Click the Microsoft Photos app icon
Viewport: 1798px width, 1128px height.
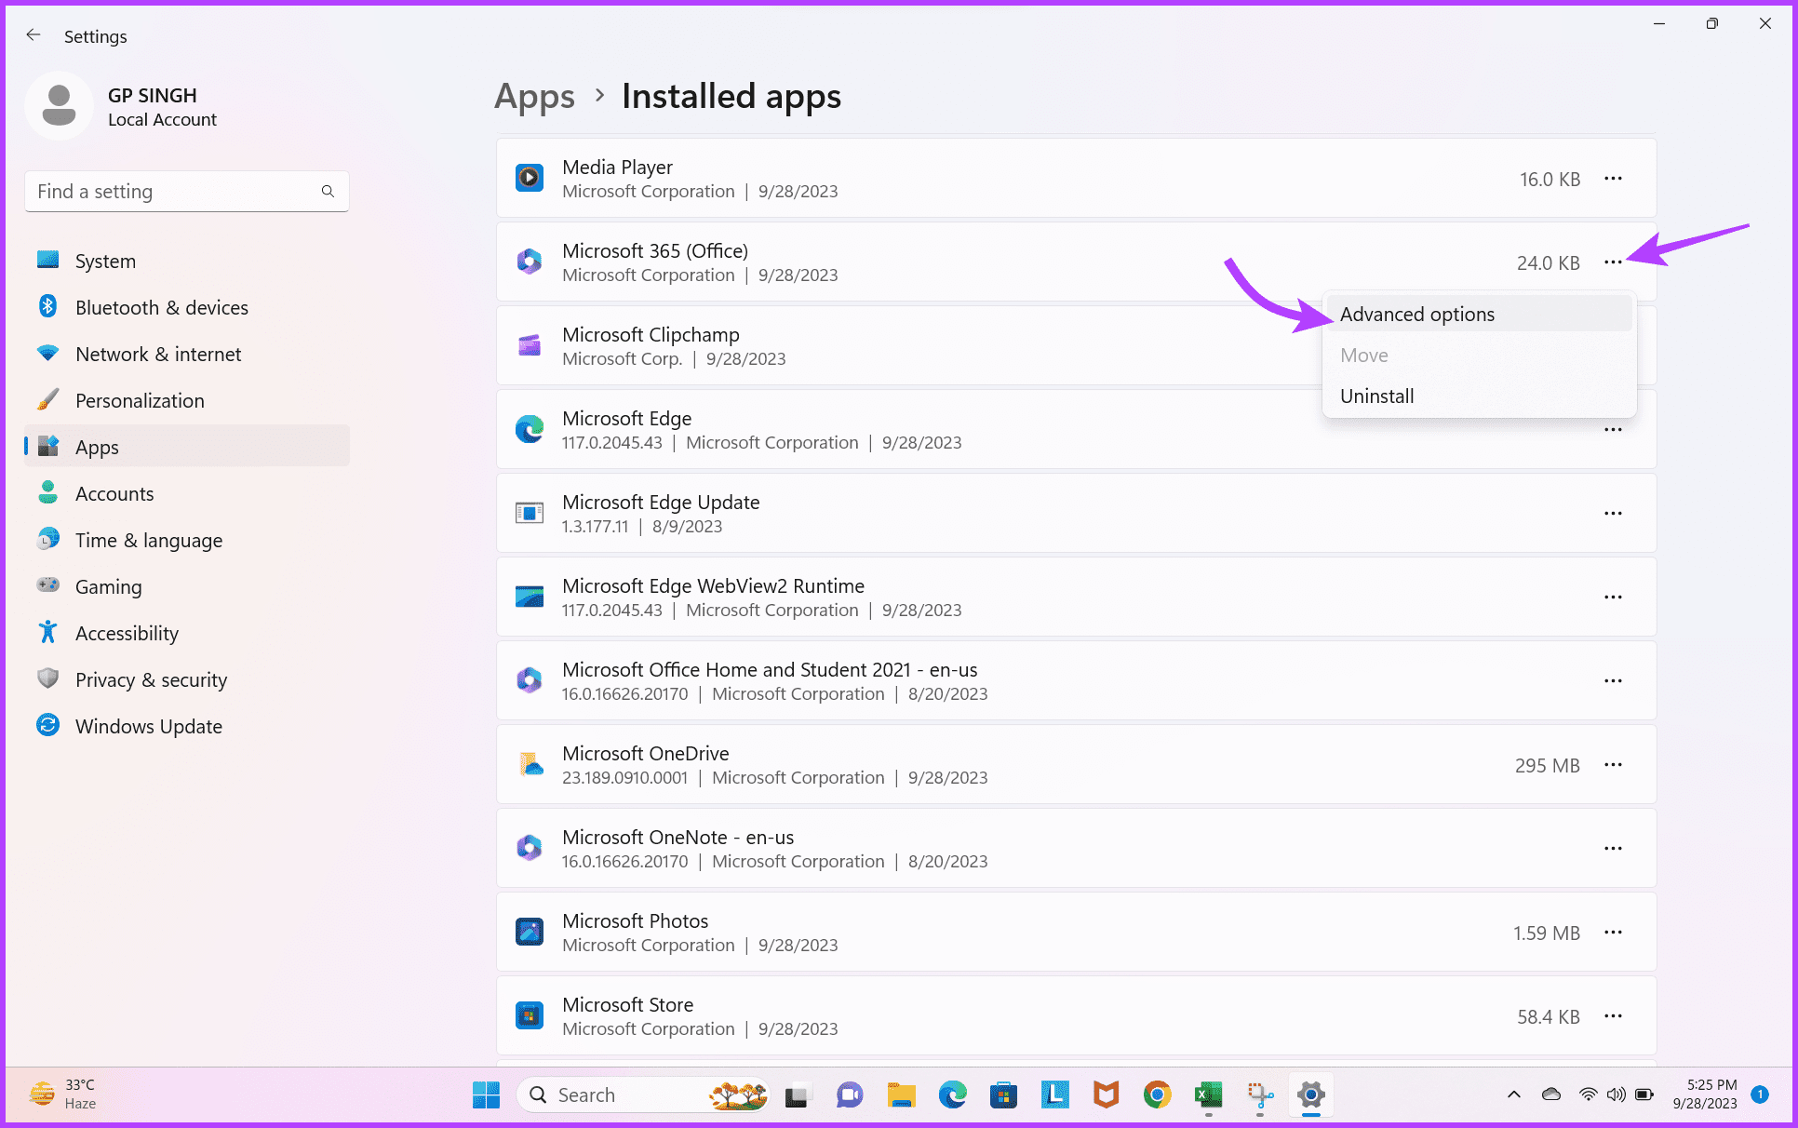pos(530,932)
